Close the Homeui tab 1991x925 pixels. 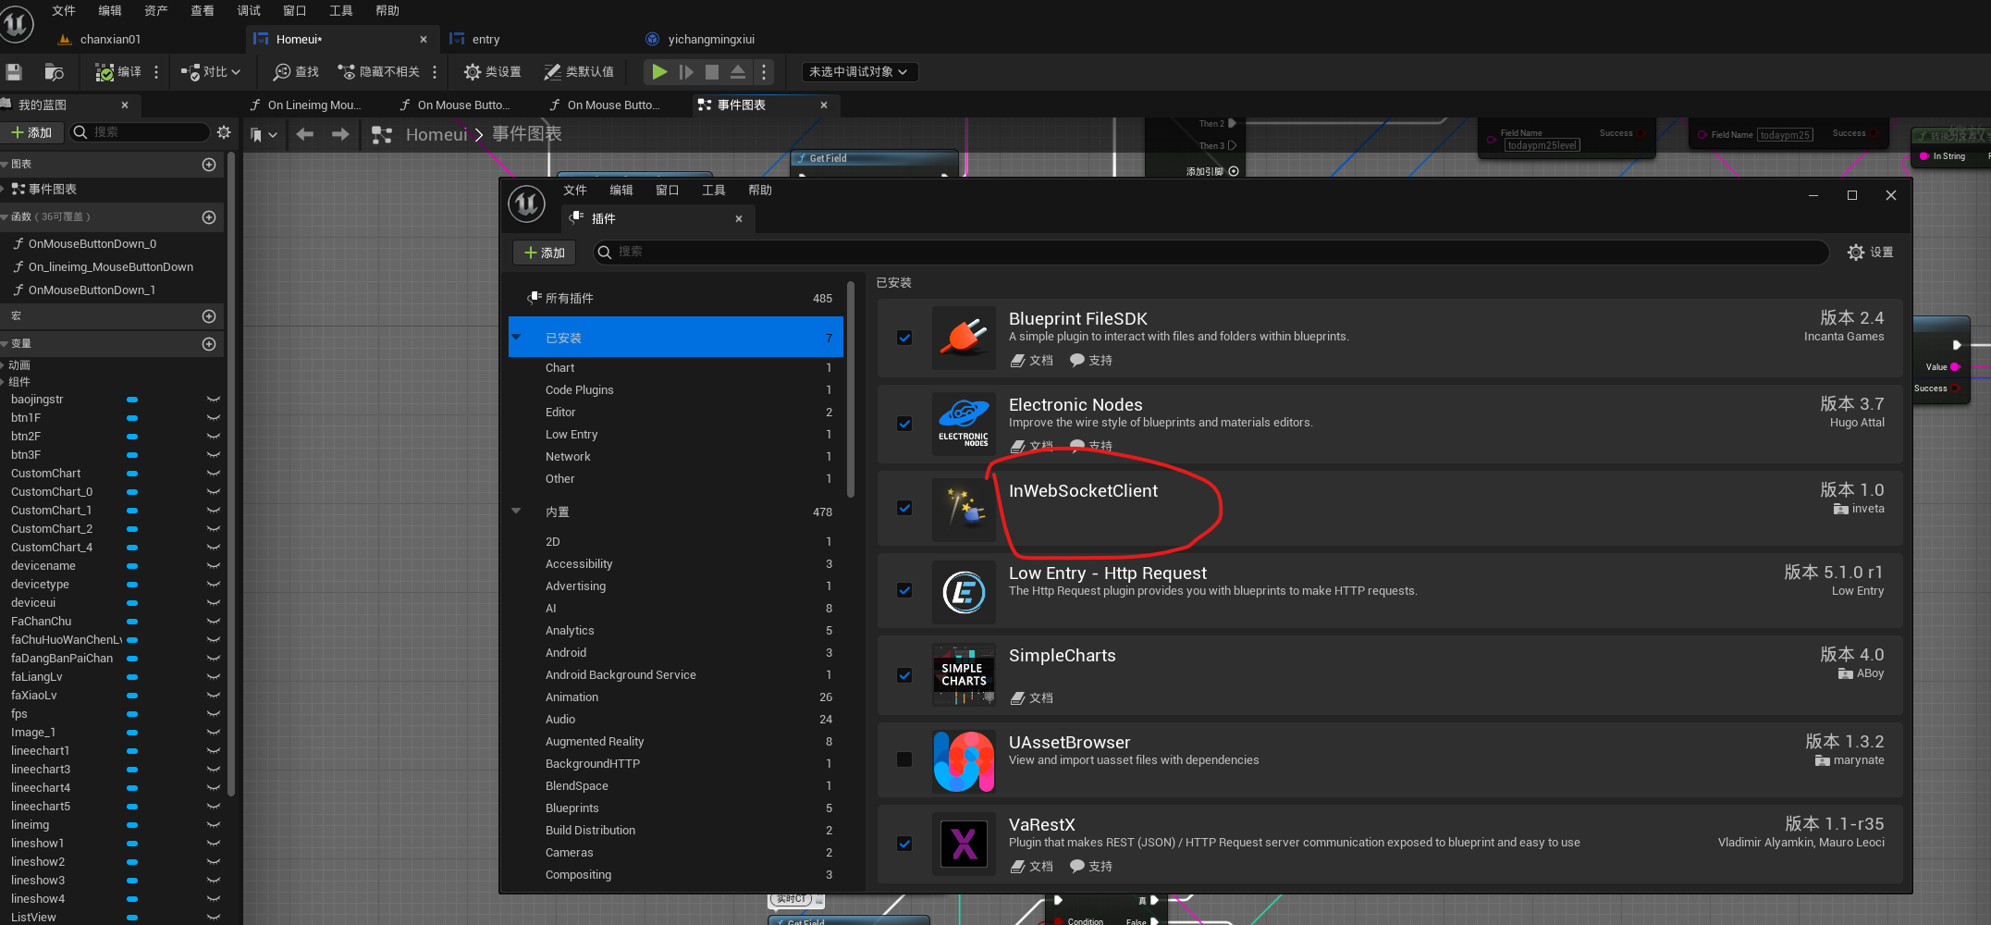click(424, 40)
